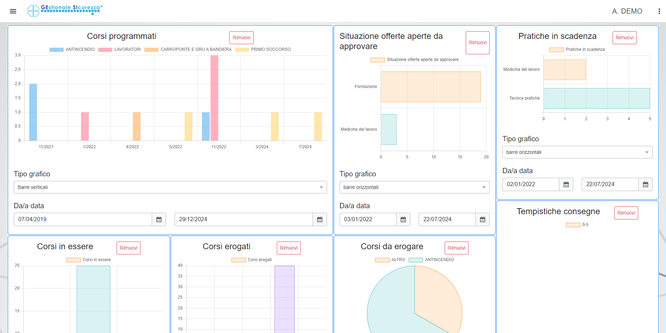Viewport: 666px width, 333px height.
Task: Open Tipo grafico dropdown showing Barre verticali
Action: 170,187
